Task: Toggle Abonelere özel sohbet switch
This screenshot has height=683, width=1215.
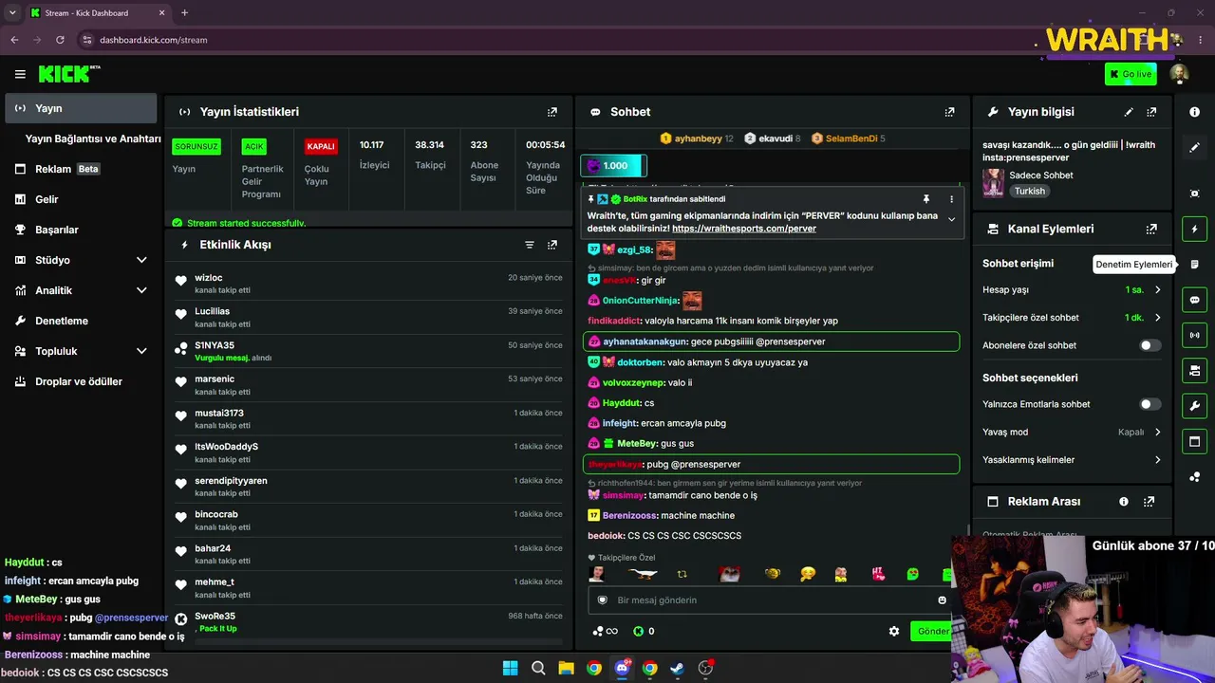Action: [1150, 345]
